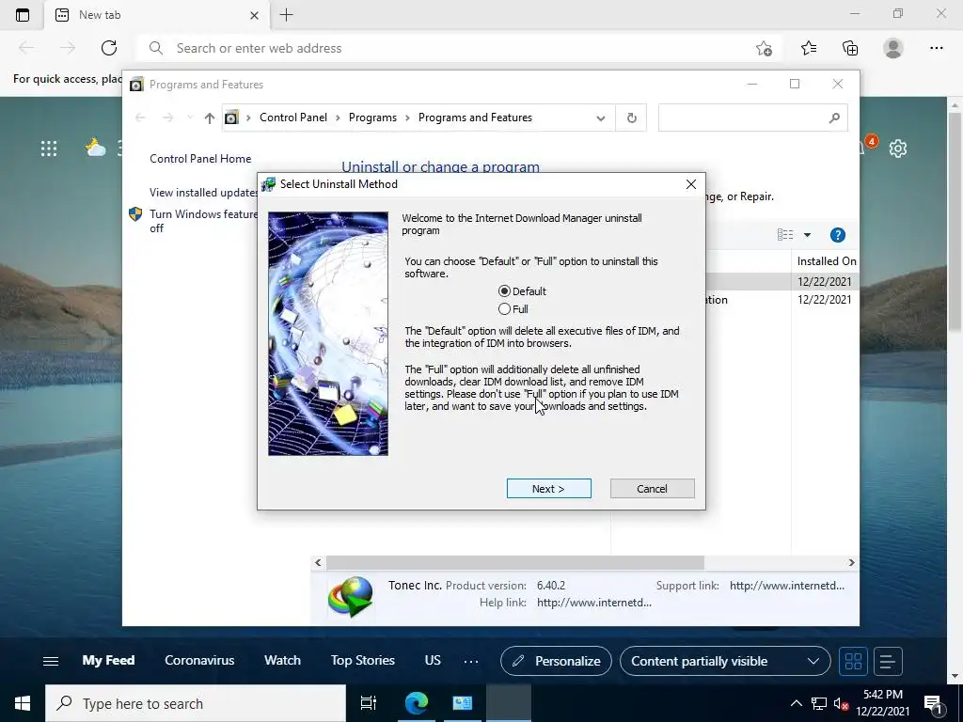
Task: Open Turn Windows features on or off
Action: coord(203,221)
